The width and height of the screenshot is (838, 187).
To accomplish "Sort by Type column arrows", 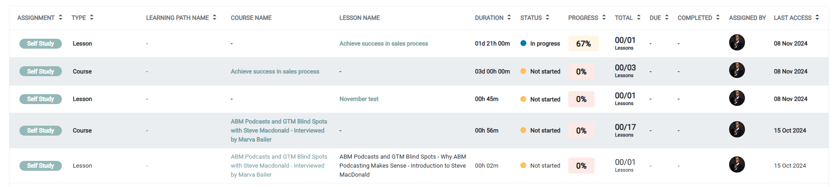I will 92,18.
